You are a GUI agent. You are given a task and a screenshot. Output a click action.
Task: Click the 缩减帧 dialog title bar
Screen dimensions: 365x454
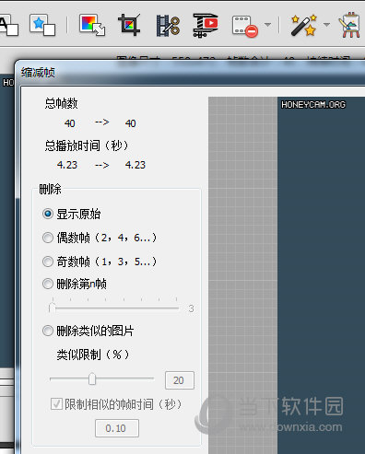tap(190, 73)
